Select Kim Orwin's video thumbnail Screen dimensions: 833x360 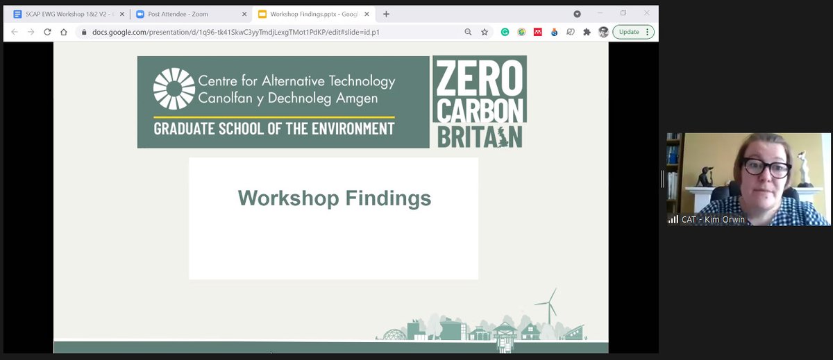point(749,179)
